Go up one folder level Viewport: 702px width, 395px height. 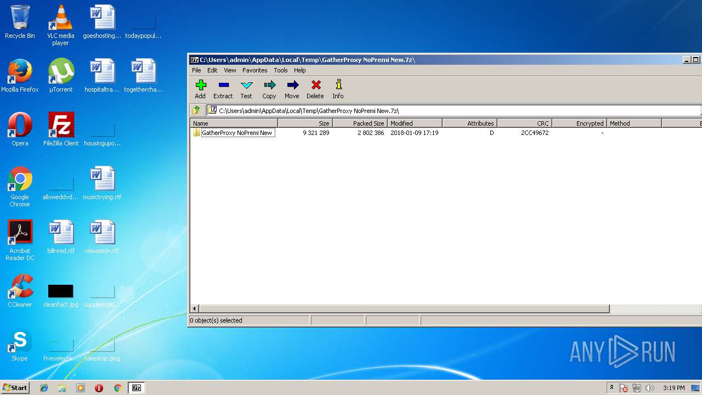point(196,110)
